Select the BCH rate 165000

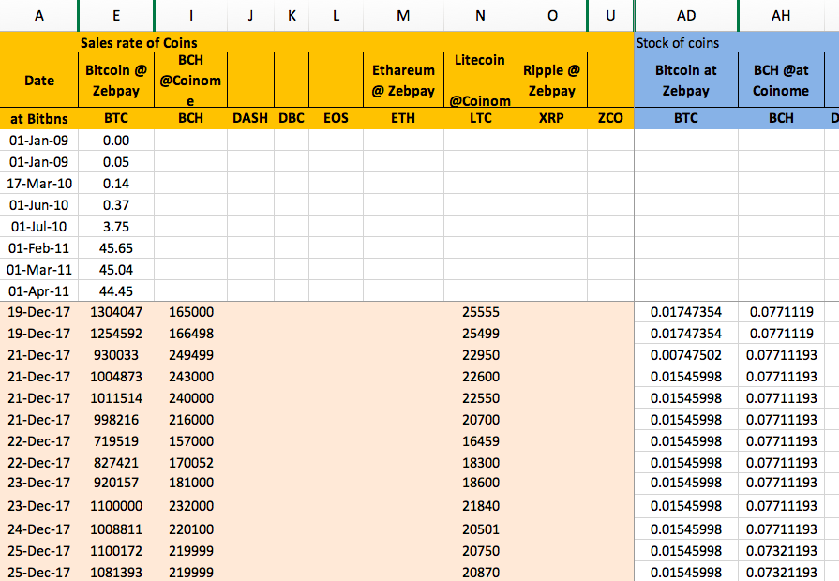click(x=191, y=312)
